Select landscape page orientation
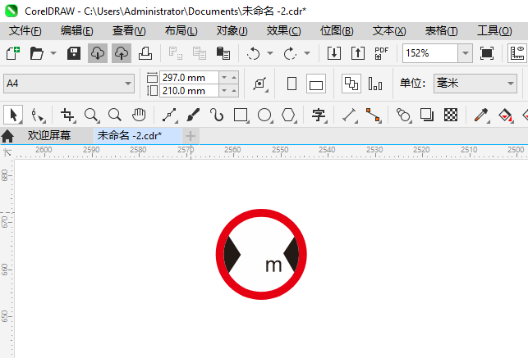The width and height of the screenshot is (528, 358). pyautogui.click(x=316, y=84)
